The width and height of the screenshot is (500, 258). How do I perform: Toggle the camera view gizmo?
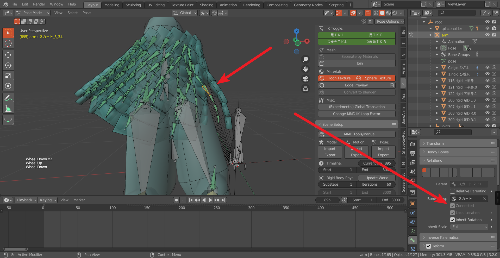coord(305,79)
